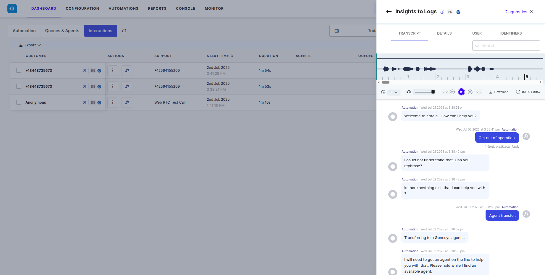This screenshot has width=545, height=275.
Task: Click the automation icon next to Insights to Logs title
Action: [442, 12]
